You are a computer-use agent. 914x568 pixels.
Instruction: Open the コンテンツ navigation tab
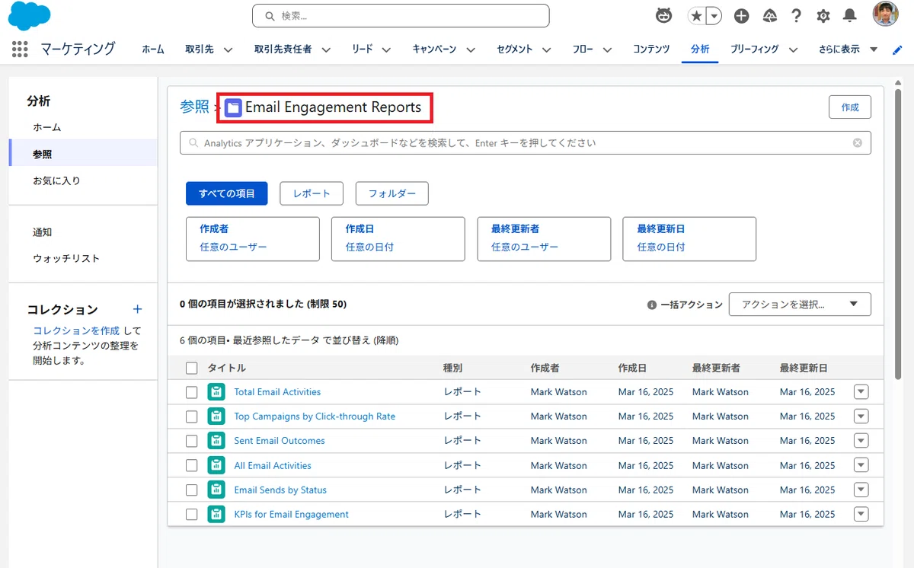point(651,49)
